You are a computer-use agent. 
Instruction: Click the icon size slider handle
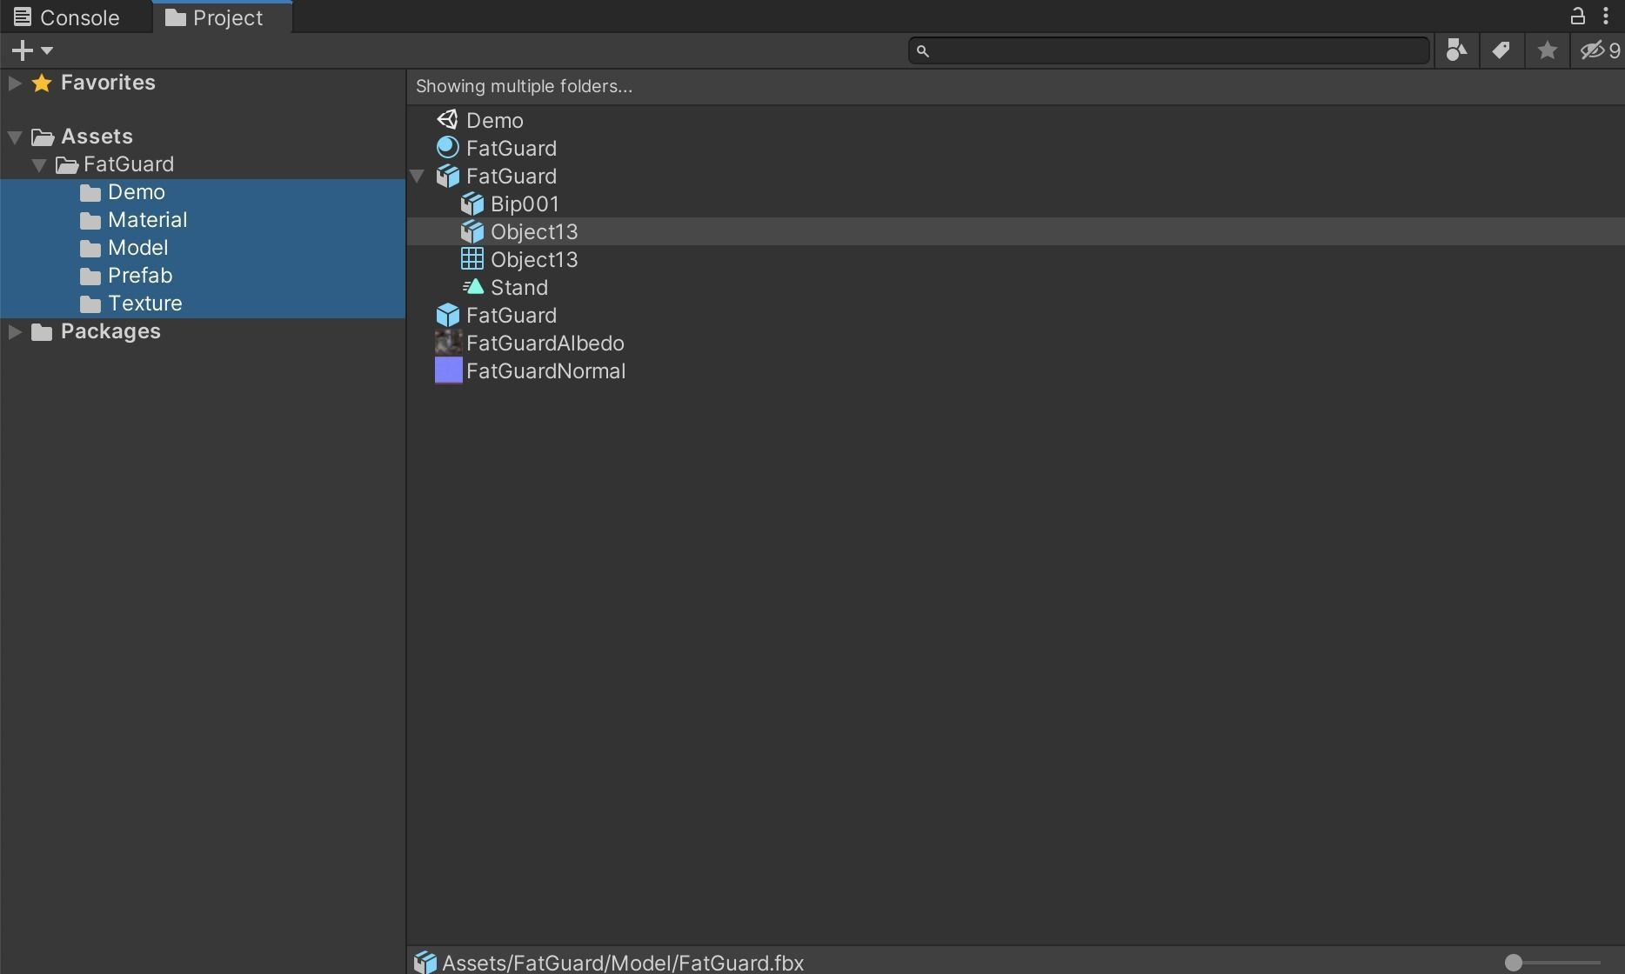[1514, 962]
